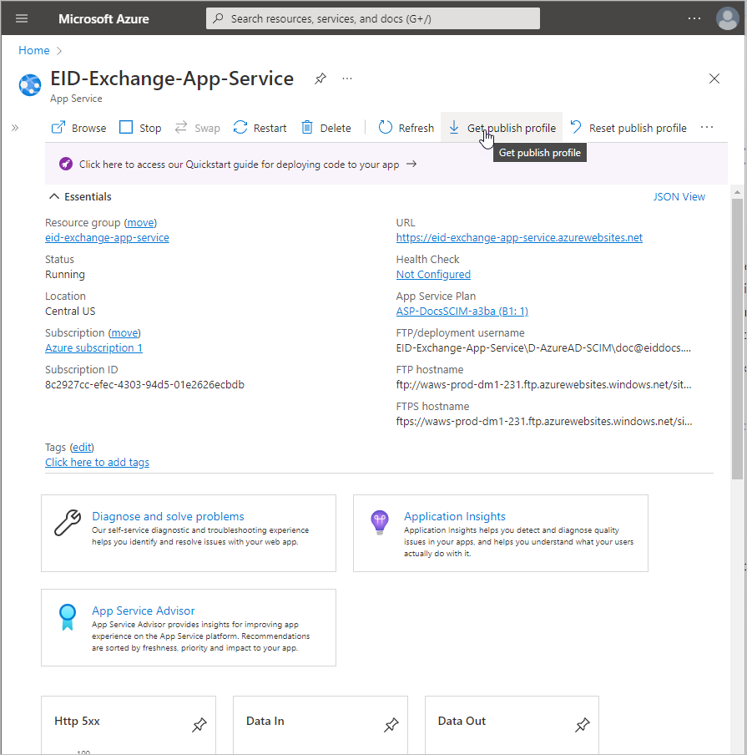Click in the Azure search box
This screenshot has height=755, width=747.
373,18
